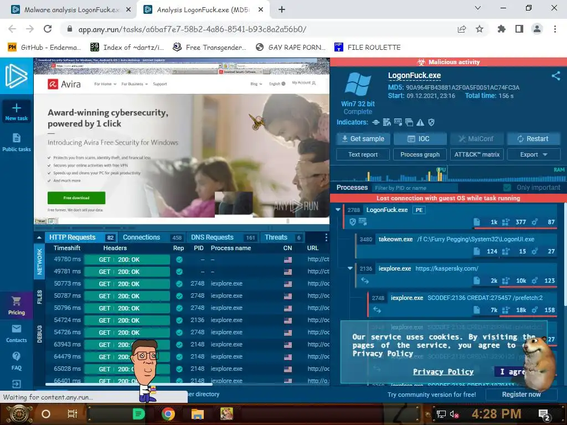This screenshot has width=567, height=425.
Task: Click the share icon beside LogonFuck.exe
Action: [556, 75]
